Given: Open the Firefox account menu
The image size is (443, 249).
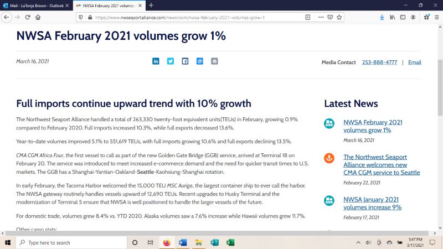Looking at the screenshot, I should [413, 17].
